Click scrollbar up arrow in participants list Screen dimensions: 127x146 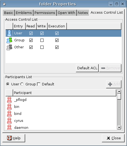click(x=119, y=92)
